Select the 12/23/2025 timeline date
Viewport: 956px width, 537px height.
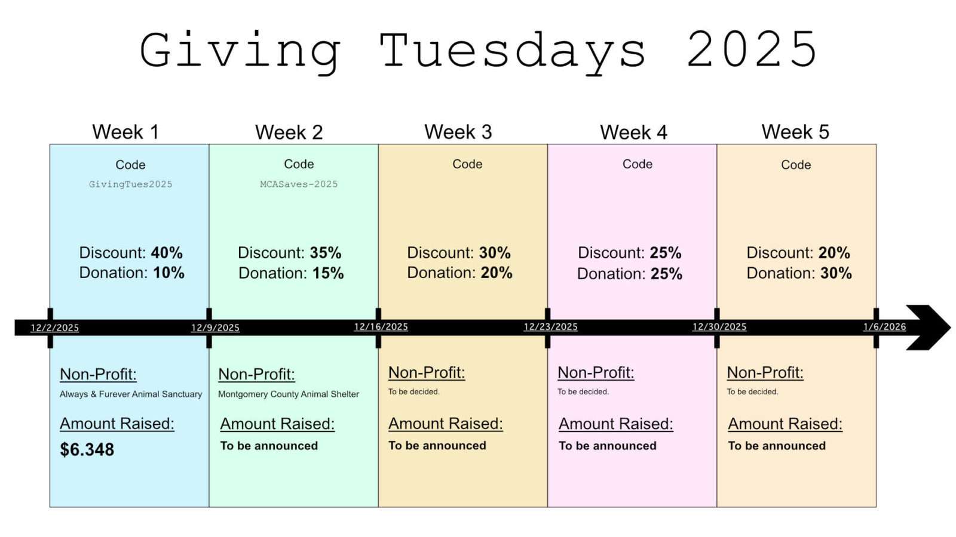point(551,327)
